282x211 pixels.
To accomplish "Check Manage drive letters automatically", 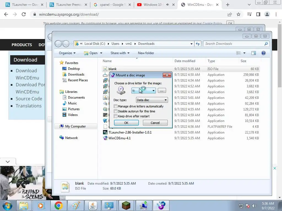I will point(116,106).
